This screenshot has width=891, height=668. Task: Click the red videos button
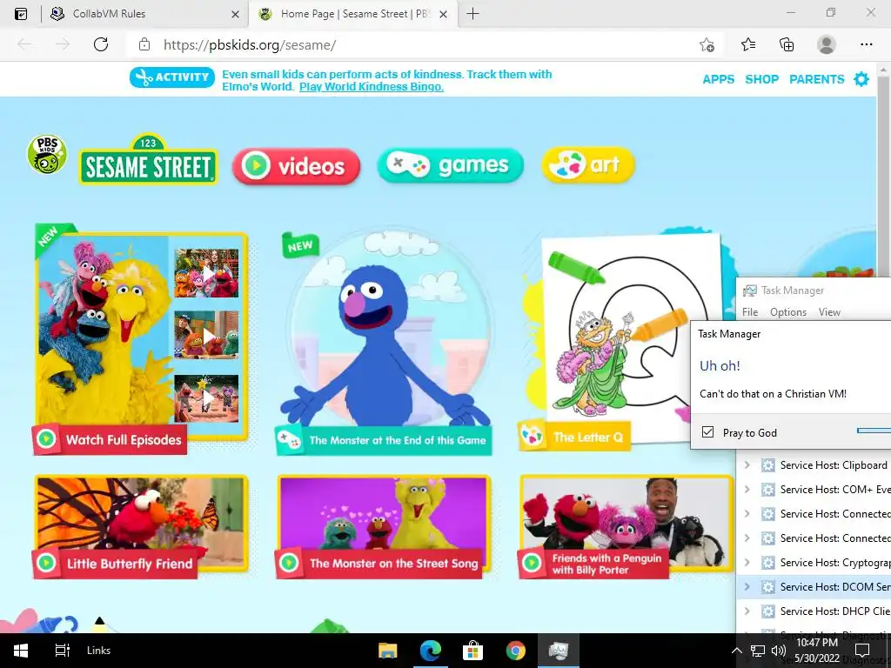tap(296, 166)
